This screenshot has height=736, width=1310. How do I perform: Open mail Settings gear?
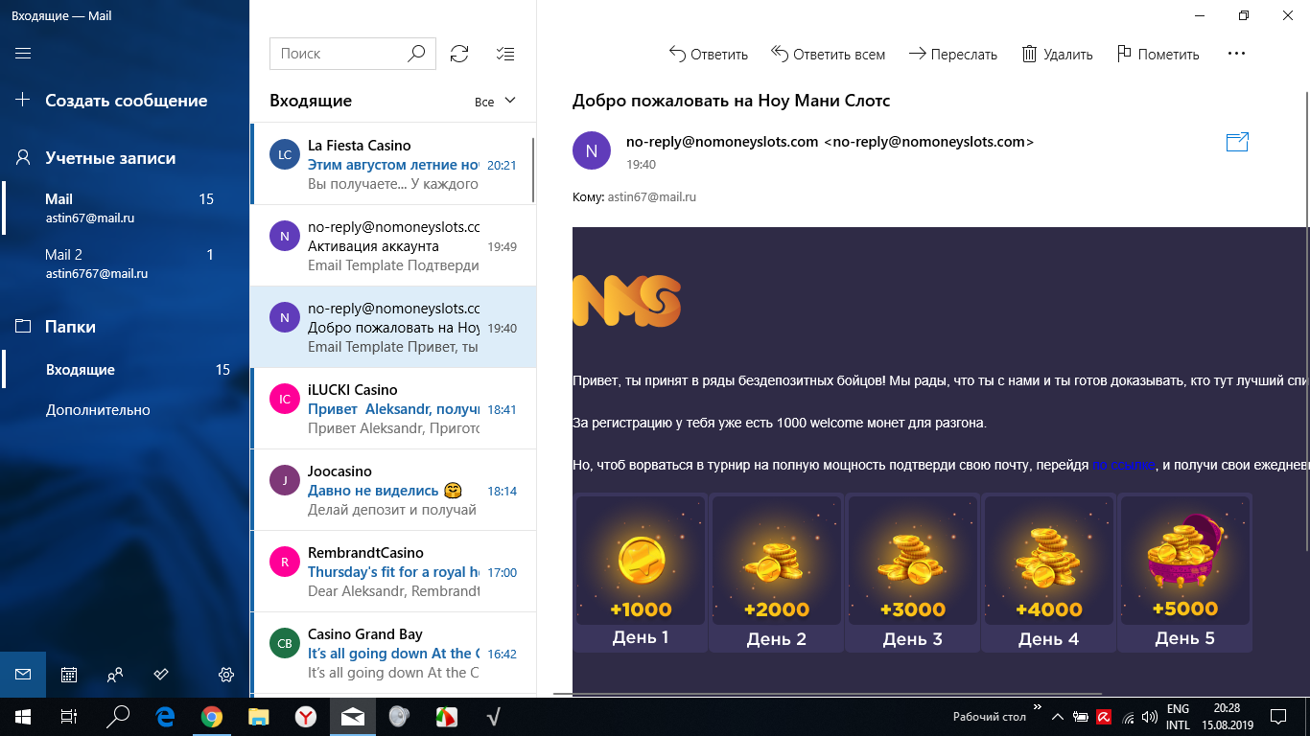[226, 675]
